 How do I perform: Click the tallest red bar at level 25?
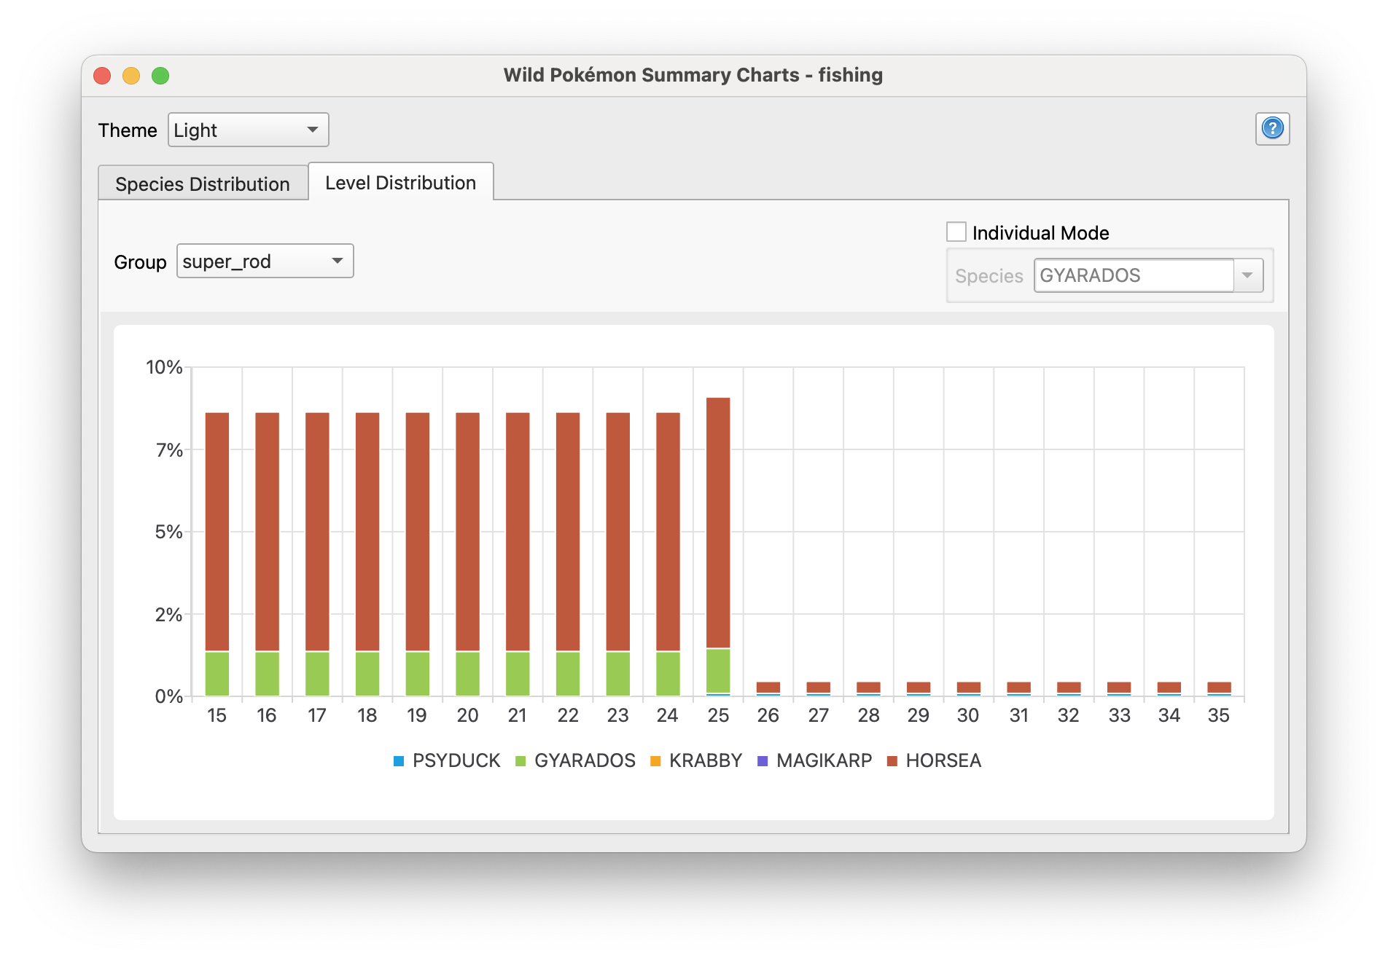point(718,522)
